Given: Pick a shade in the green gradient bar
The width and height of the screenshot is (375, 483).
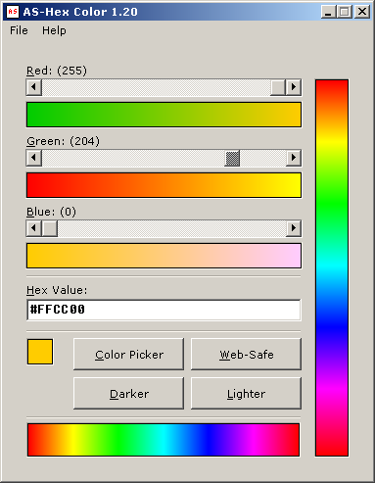Looking at the screenshot, I should pyautogui.click(x=164, y=185).
